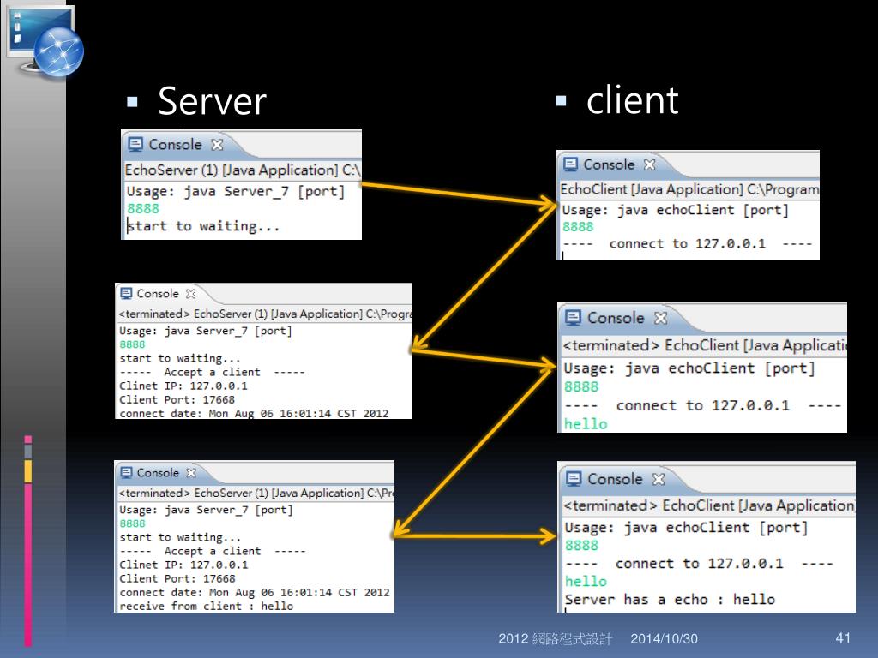Click footer text '2012 網路程式設計'
Screen dimensions: 878x658
556,638
